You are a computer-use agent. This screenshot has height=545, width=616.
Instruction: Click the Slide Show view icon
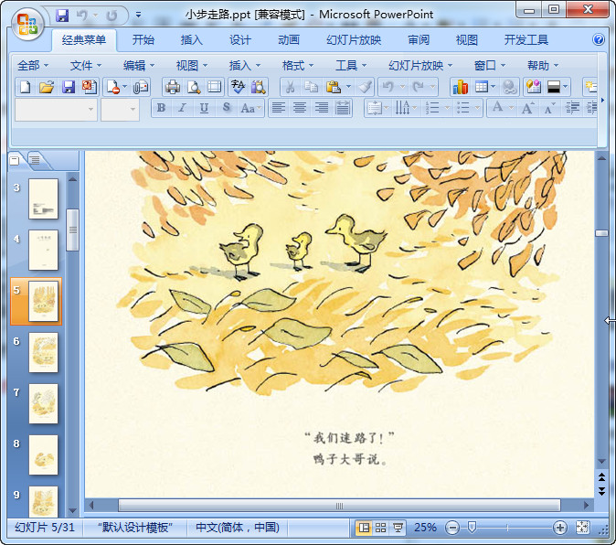pos(398,528)
